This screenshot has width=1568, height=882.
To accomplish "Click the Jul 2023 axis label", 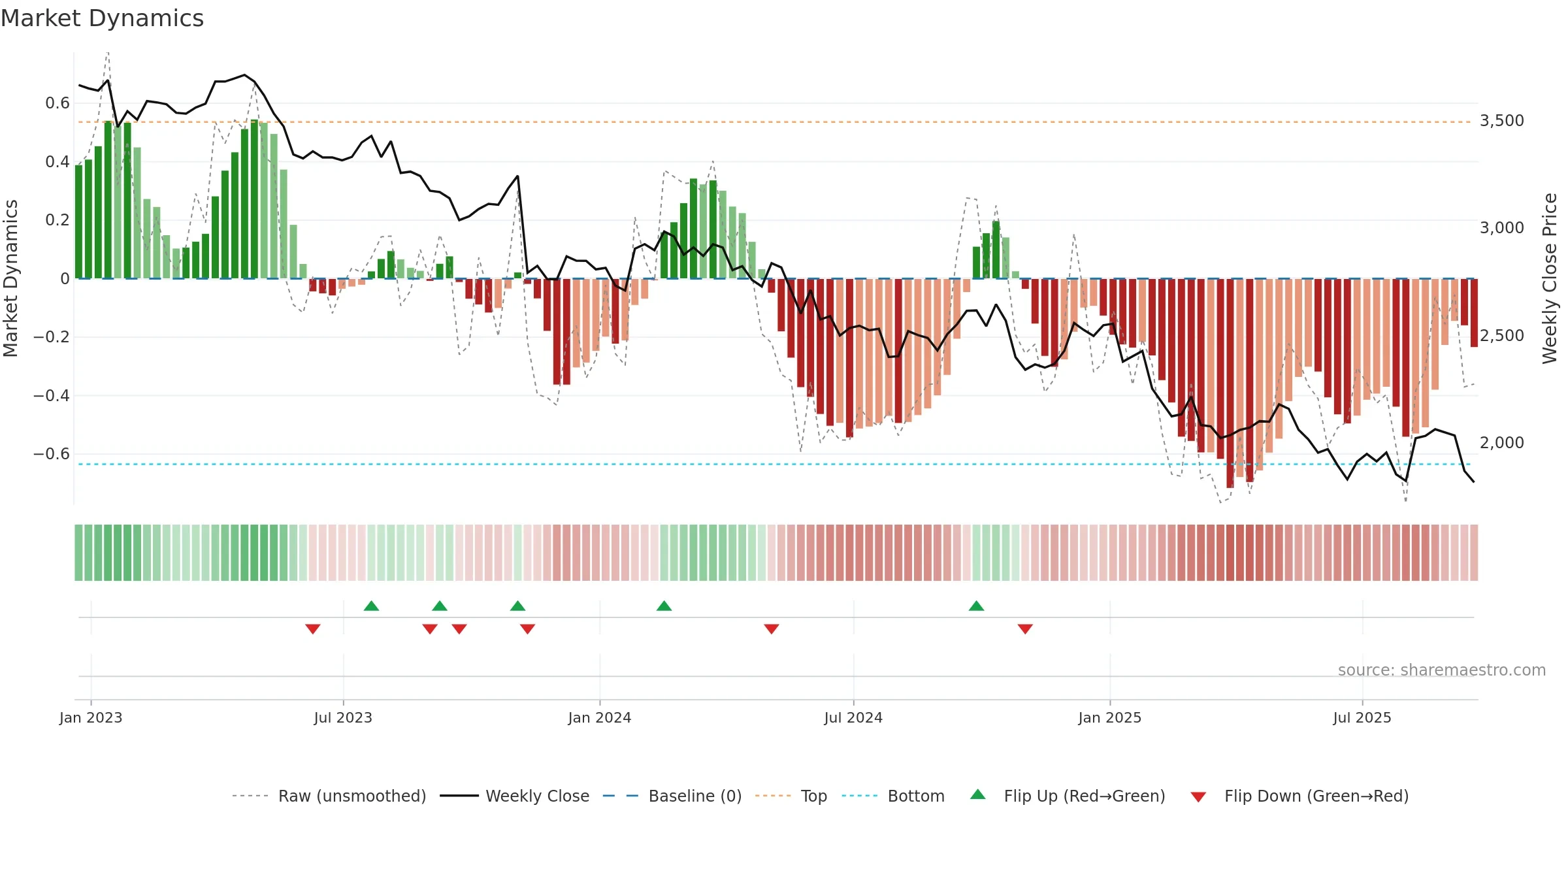I will coord(343,717).
